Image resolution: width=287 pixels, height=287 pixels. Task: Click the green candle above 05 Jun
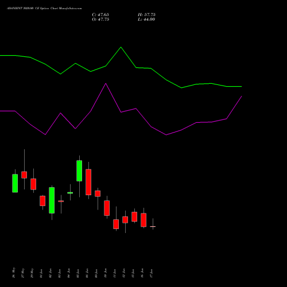coord(79,170)
